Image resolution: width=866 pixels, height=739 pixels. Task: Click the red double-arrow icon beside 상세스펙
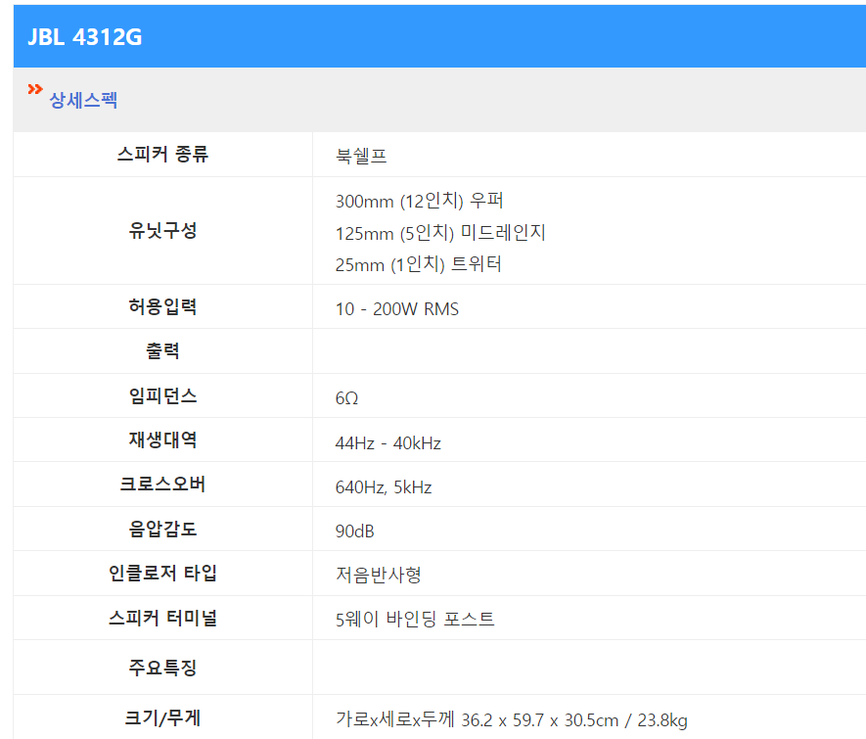35,89
